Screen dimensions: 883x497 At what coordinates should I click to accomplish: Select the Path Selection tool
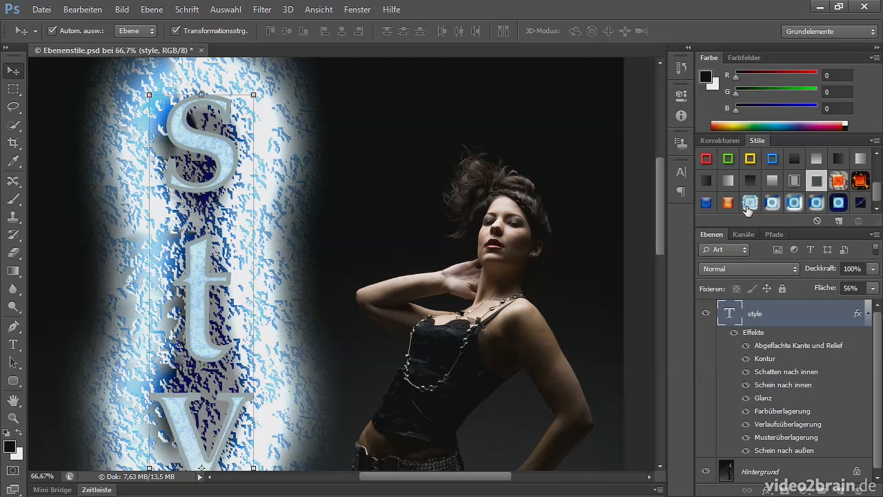[13, 362]
